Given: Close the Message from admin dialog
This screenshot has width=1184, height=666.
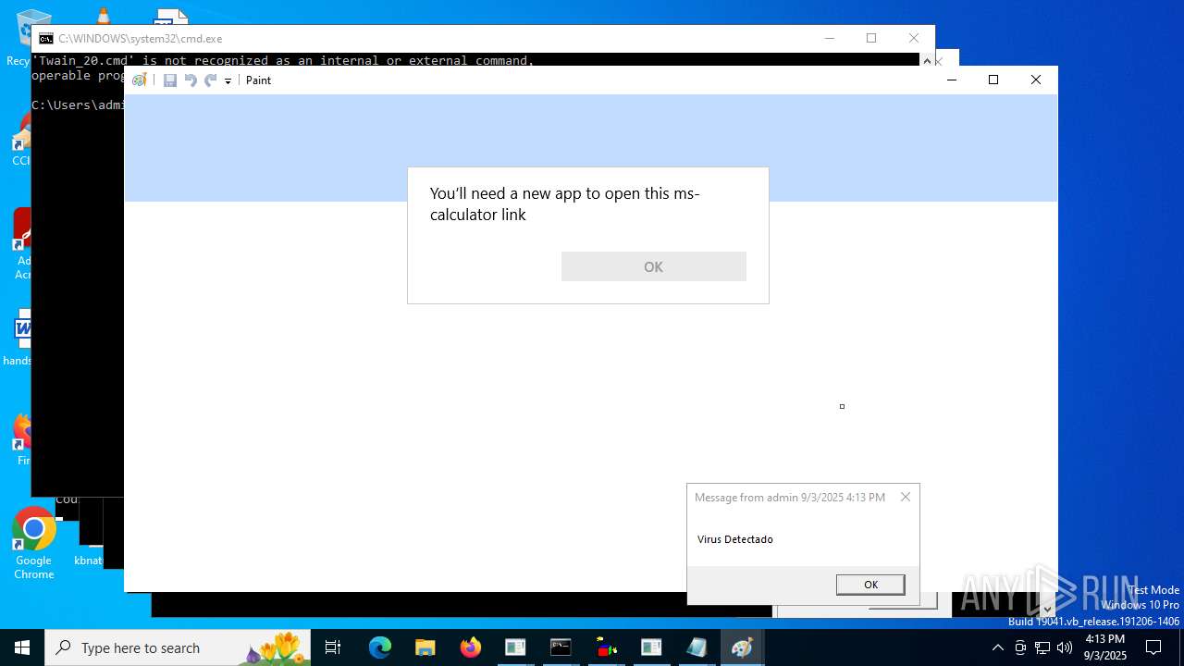Looking at the screenshot, I should (906, 497).
